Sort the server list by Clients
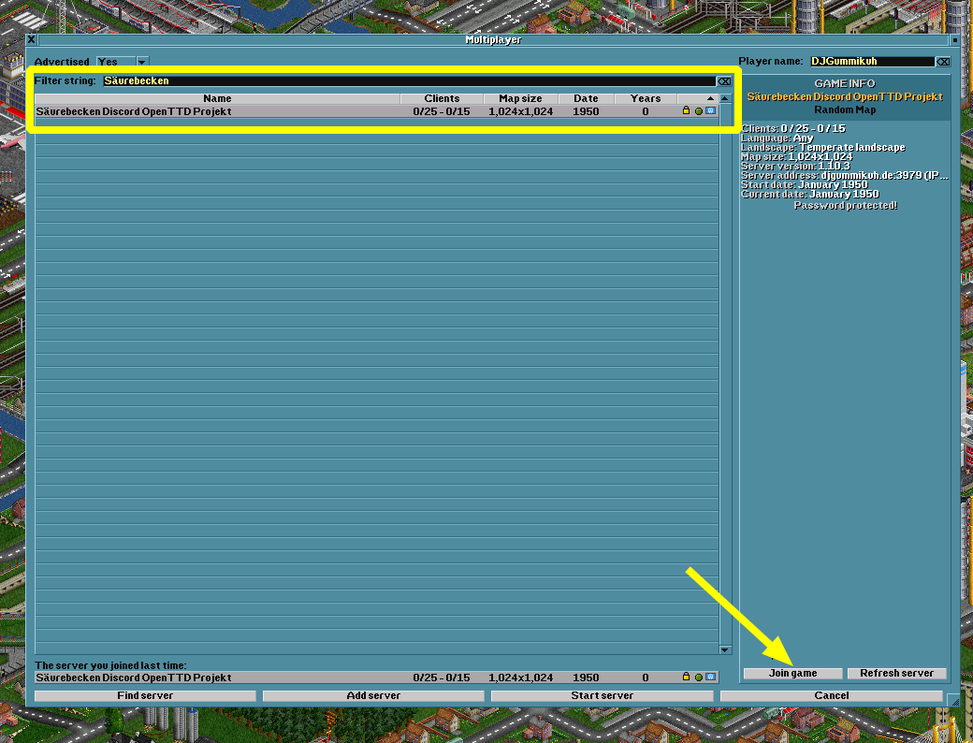The width and height of the screenshot is (973, 743). [x=442, y=98]
